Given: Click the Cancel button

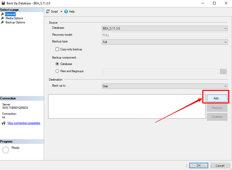Looking at the screenshot, I should click(220, 165).
